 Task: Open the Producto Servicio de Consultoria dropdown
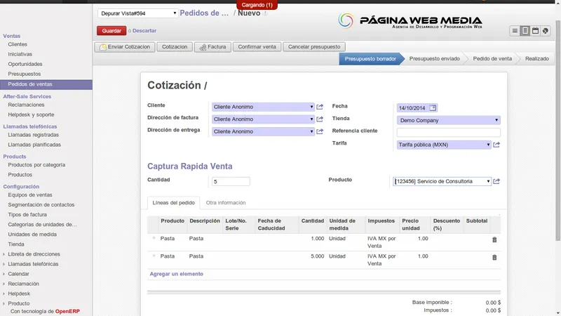[x=442, y=181]
